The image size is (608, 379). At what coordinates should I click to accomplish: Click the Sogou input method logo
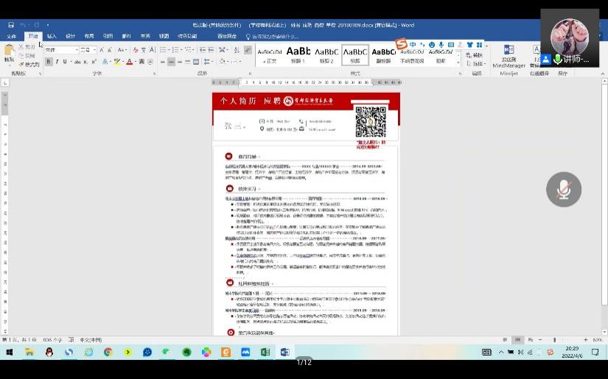[401, 45]
